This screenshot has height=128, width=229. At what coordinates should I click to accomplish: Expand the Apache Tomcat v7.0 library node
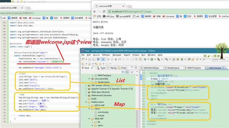pos(86,89)
